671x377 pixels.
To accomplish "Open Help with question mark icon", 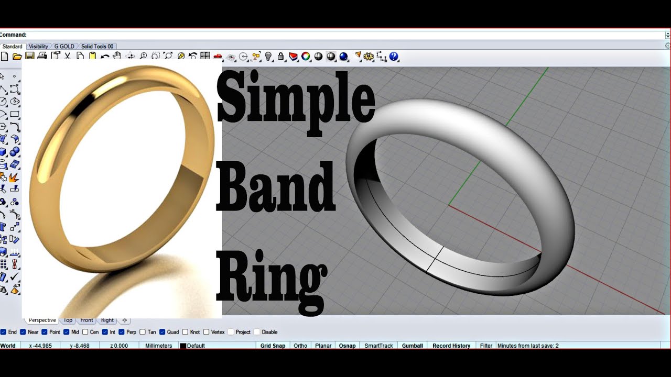I will (394, 56).
